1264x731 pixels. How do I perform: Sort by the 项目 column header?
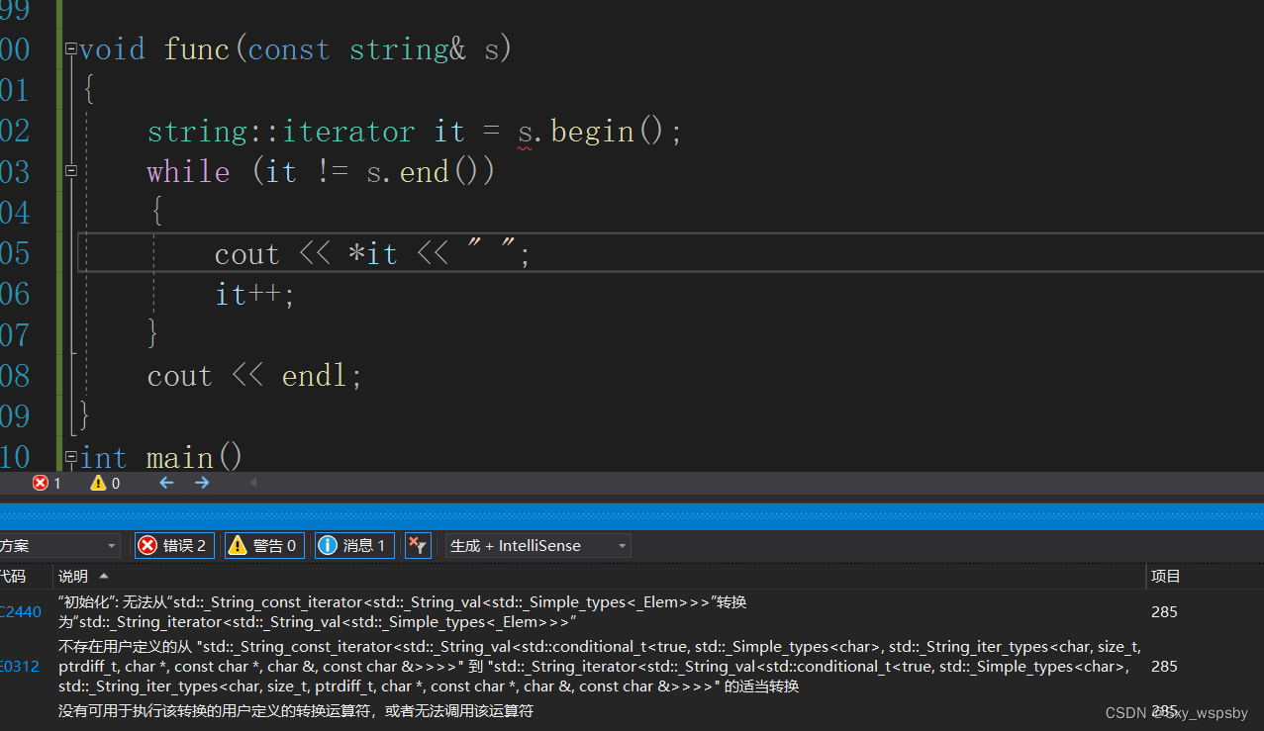(1166, 576)
